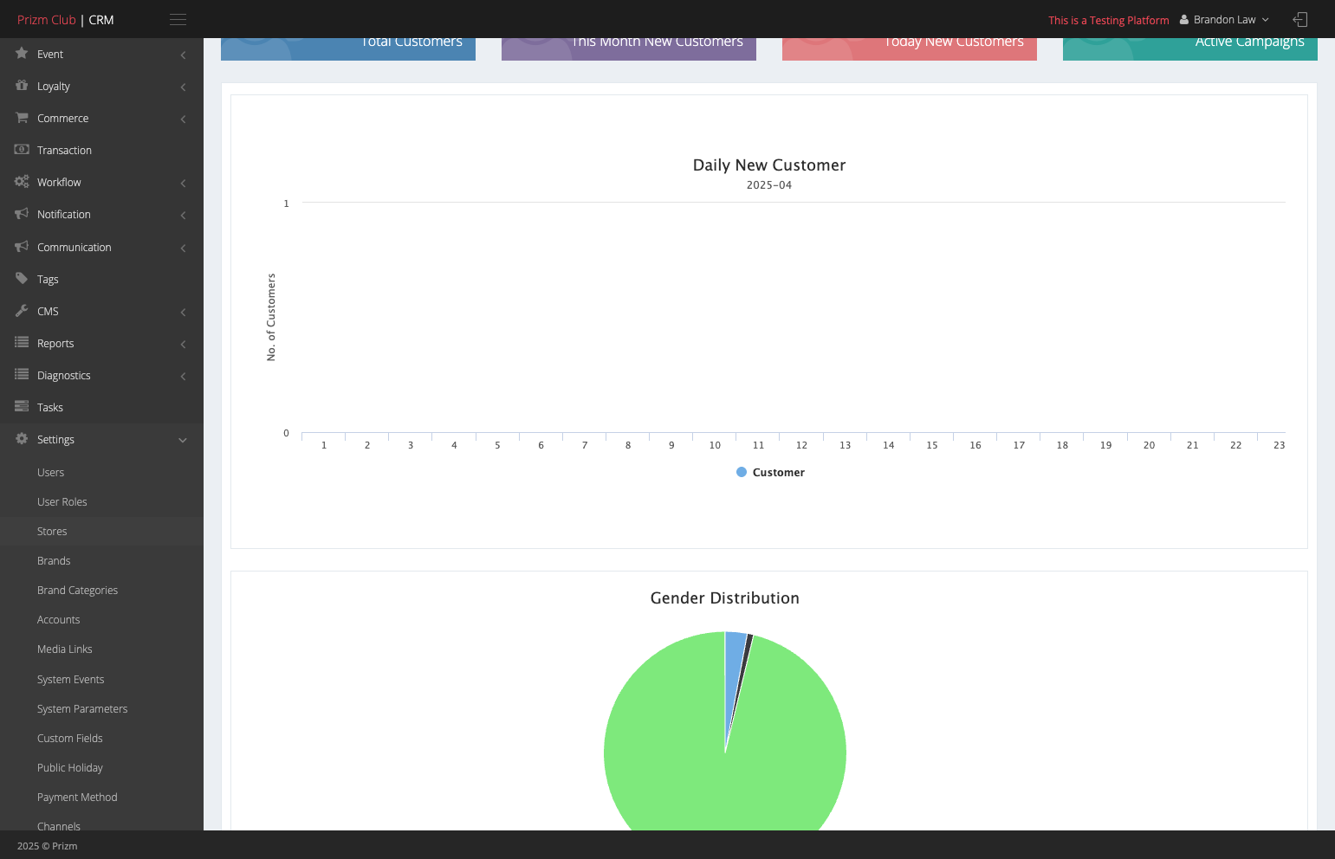Open This Month New Customers card
The width and height of the screenshot is (1335, 859).
coord(629,49)
